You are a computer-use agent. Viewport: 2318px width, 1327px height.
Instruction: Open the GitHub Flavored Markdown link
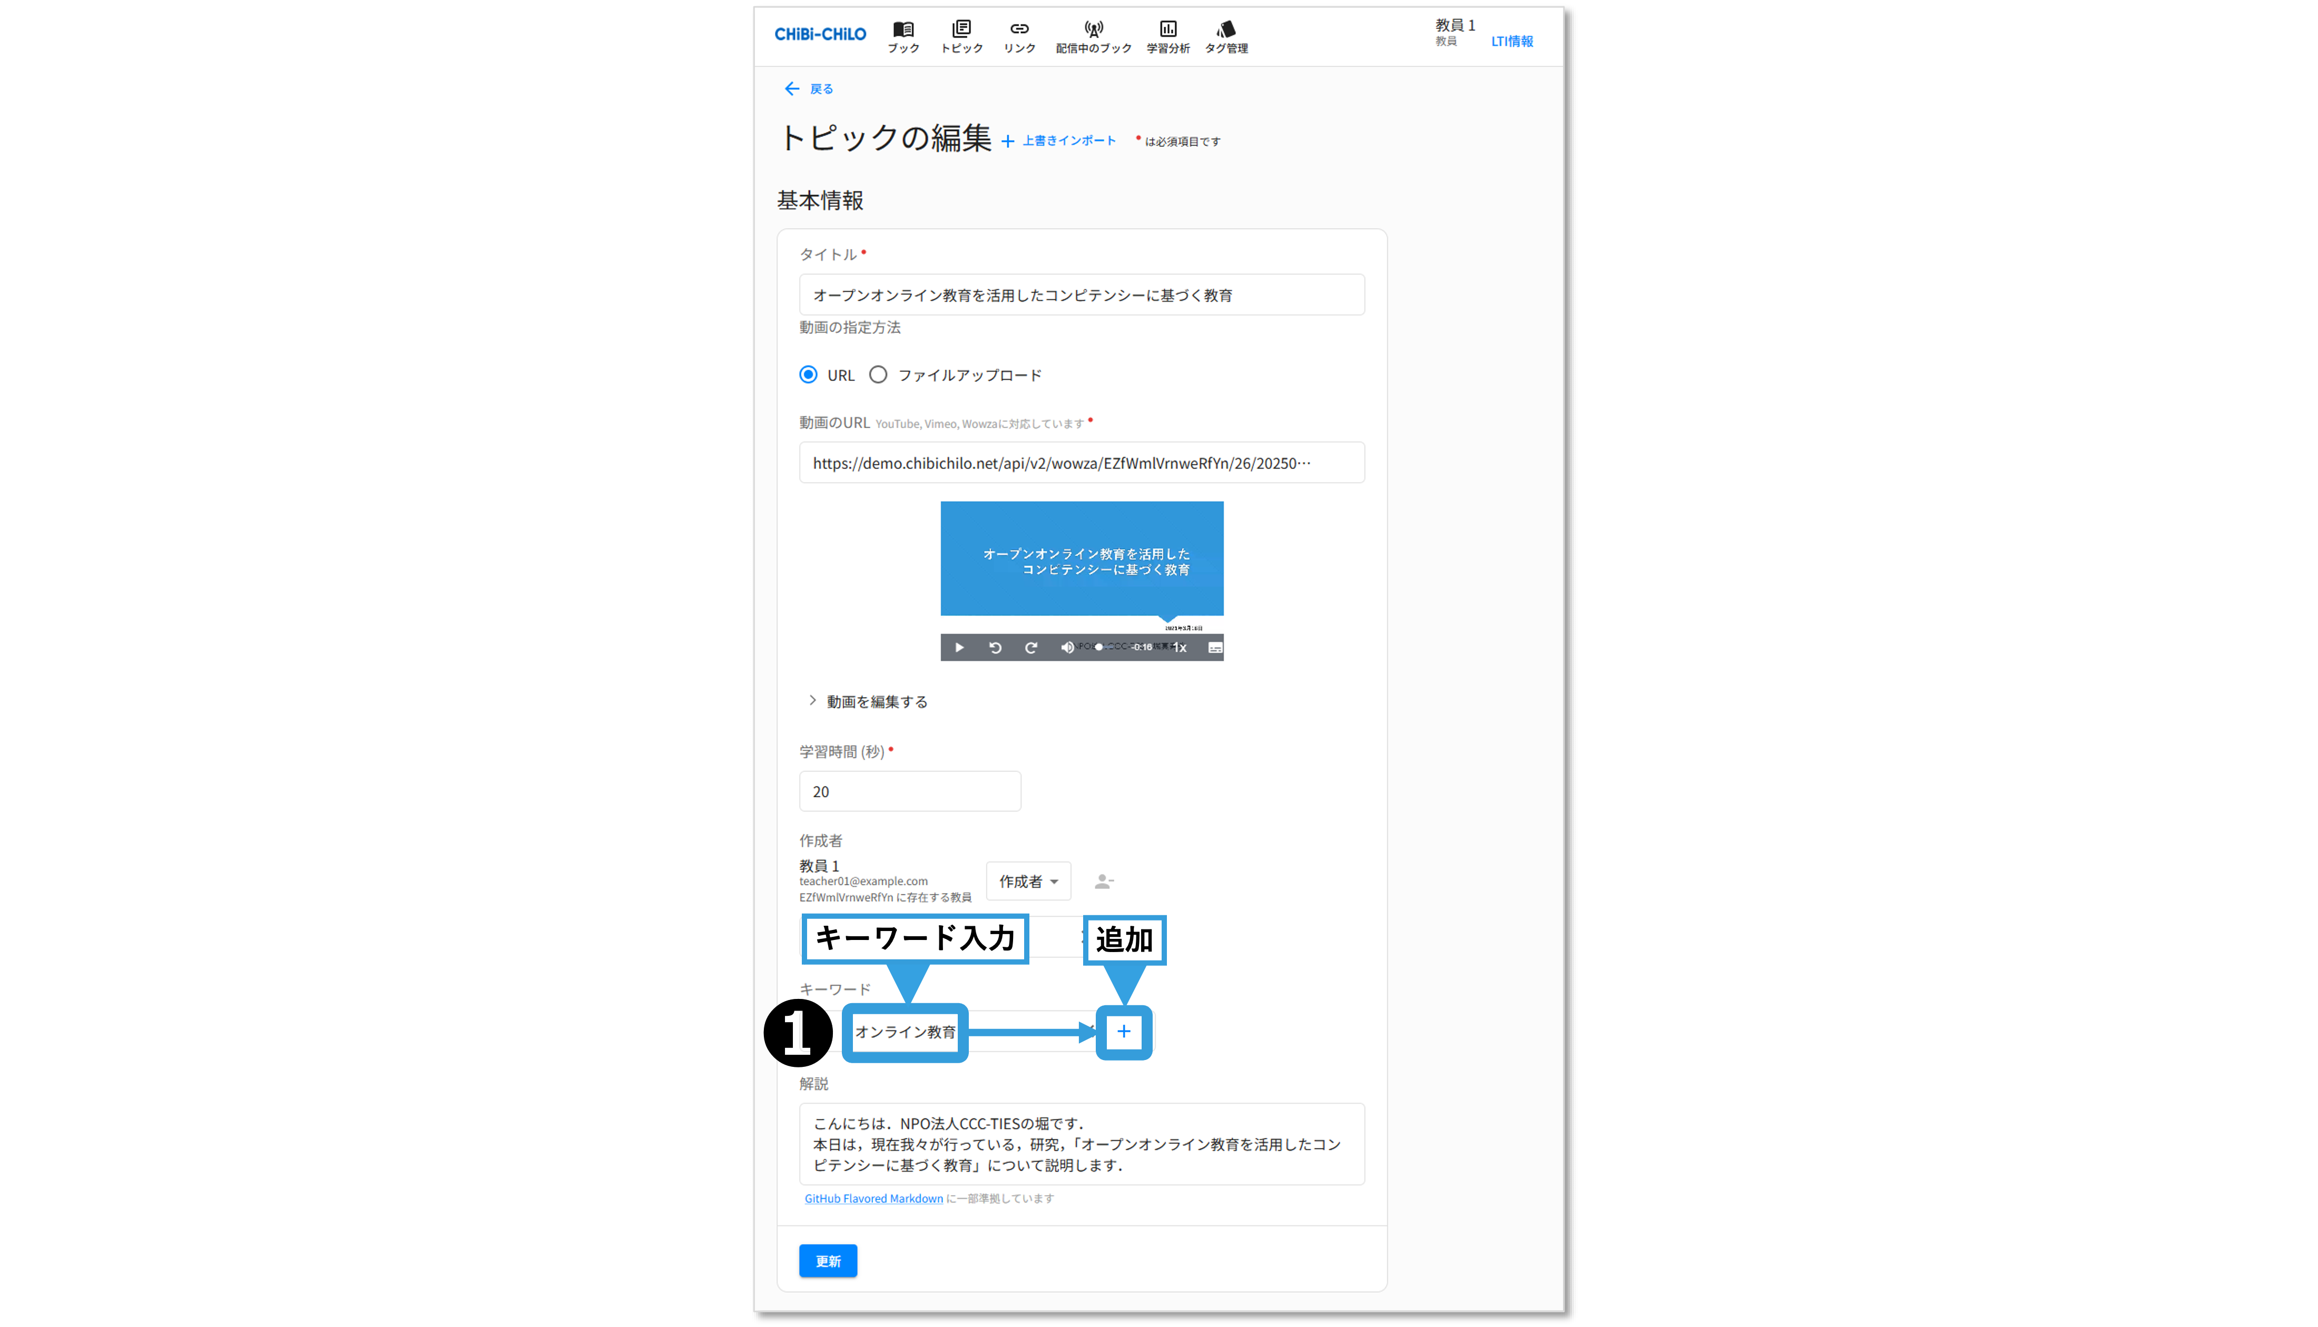(x=873, y=1199)
